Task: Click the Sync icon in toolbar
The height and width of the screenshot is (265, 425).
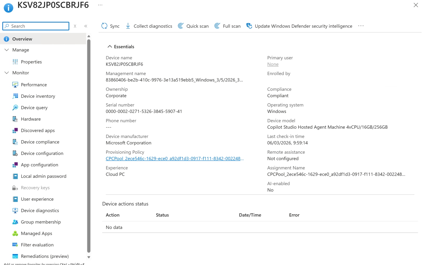Action: click(104, 26)
